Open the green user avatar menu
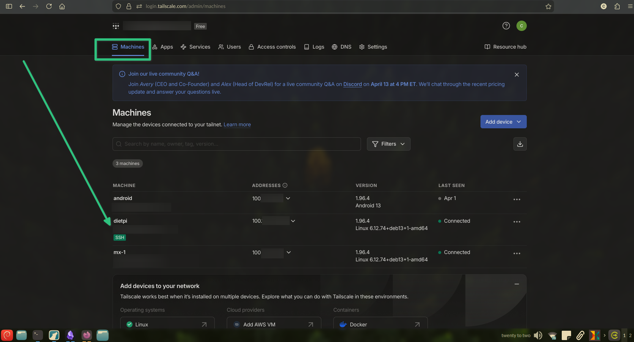 [522, 26]
